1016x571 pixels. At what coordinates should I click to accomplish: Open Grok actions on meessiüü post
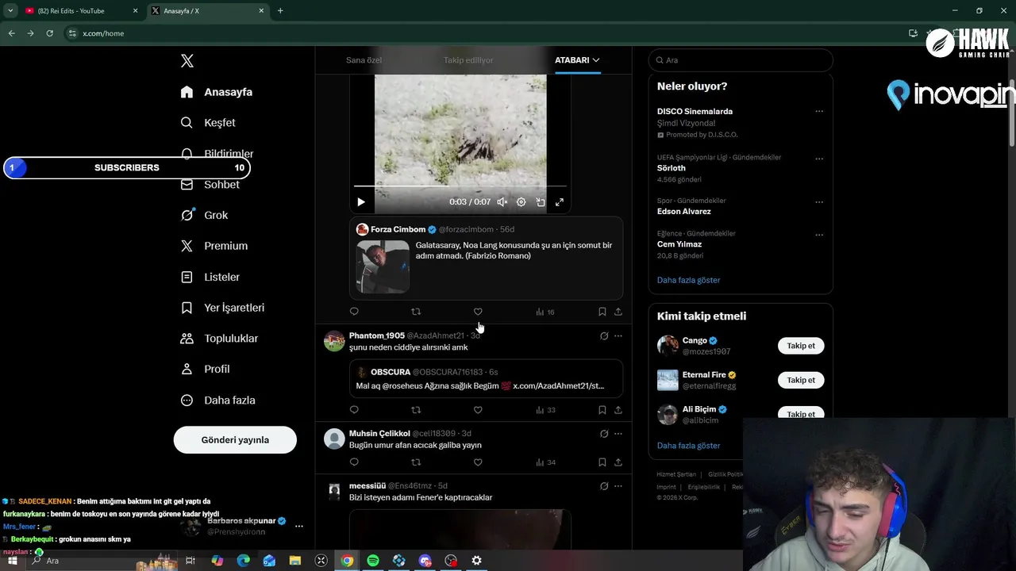click(x=604, y=486)
